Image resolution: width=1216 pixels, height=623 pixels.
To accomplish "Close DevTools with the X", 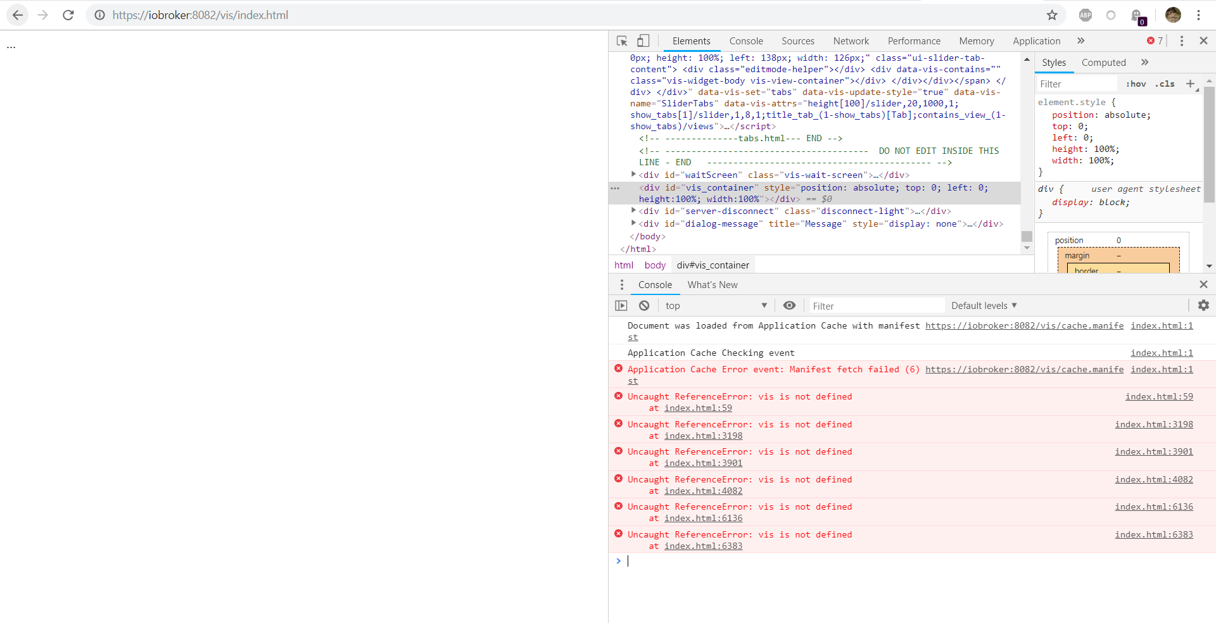I will [1203, 41].
